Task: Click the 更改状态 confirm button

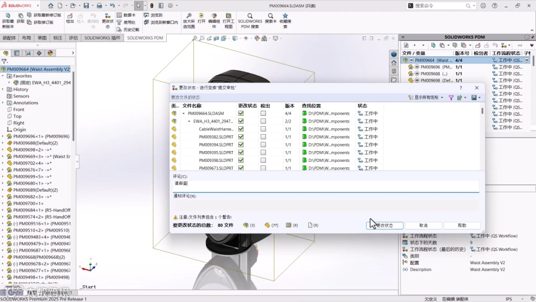Action: tap(385, 226)
